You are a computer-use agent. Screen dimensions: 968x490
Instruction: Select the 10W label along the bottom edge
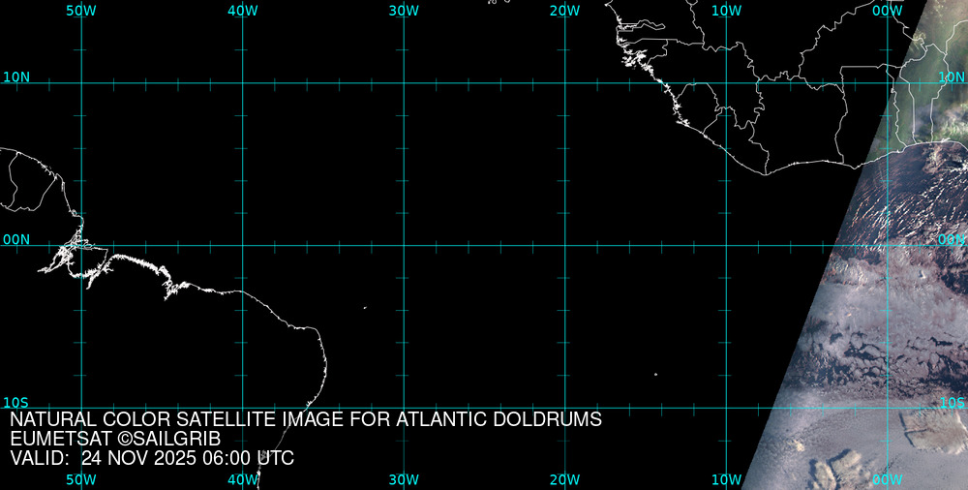pyautogui.click(x=726, y=479)
